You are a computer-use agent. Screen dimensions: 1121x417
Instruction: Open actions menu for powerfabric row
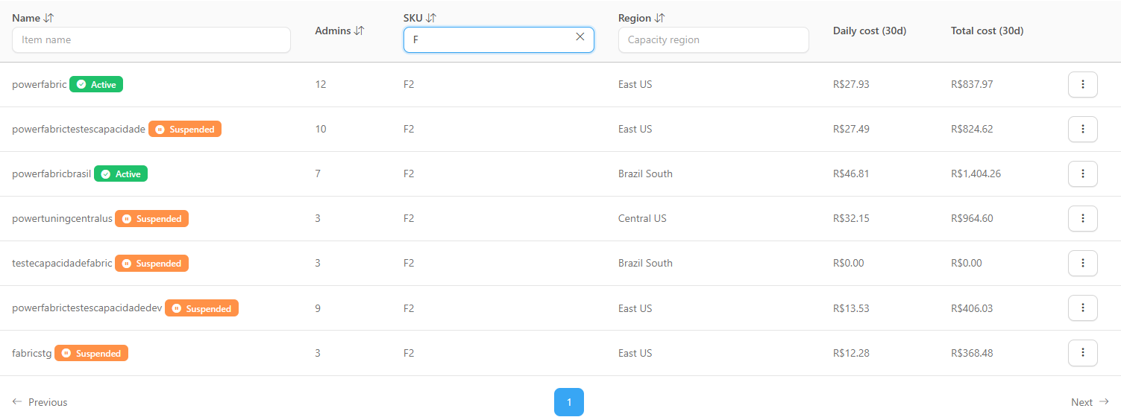1083,84
